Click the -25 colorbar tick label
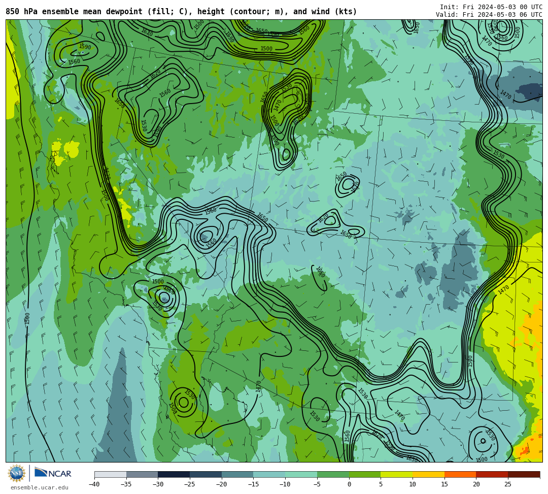The height and width of the screenshot is (494, 548). tap(189, 484)
